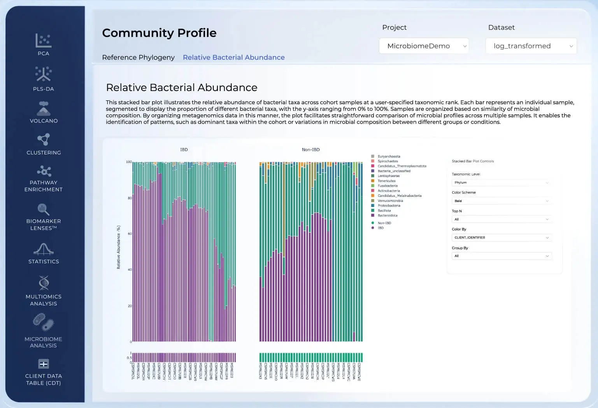Click the IBD chart panel title
598x408 pixels.
pyautogui.click(x=184, y=150)
